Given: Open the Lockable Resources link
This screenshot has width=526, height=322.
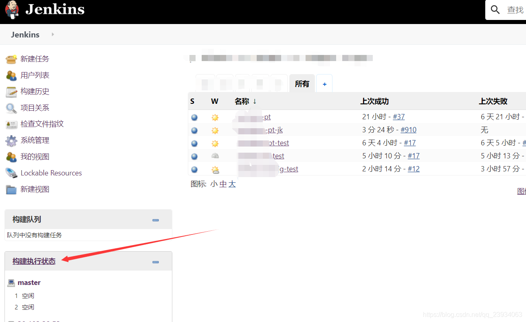Looking at the screenshot, I should coord(51,173).
